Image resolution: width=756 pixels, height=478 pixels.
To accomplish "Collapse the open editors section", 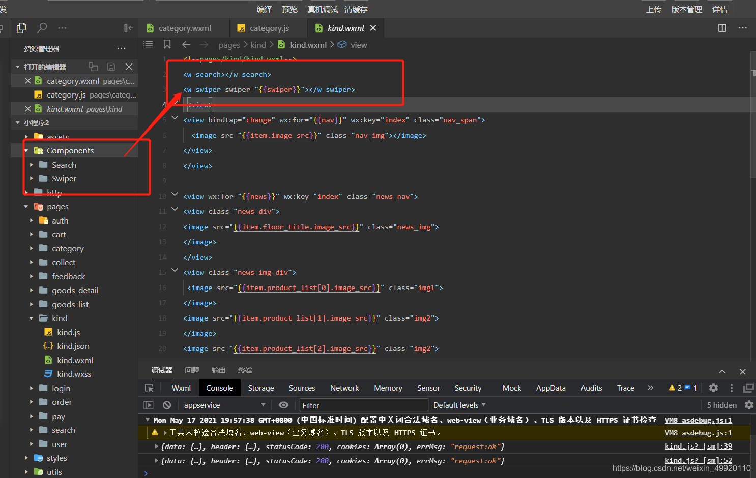I will [x=18, y=67].
